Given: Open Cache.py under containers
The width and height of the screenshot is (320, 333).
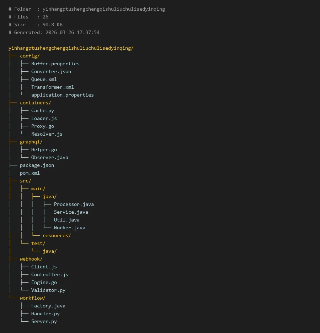Looking at the screenshot, I should pyautogui.click(x=42, y=110).
